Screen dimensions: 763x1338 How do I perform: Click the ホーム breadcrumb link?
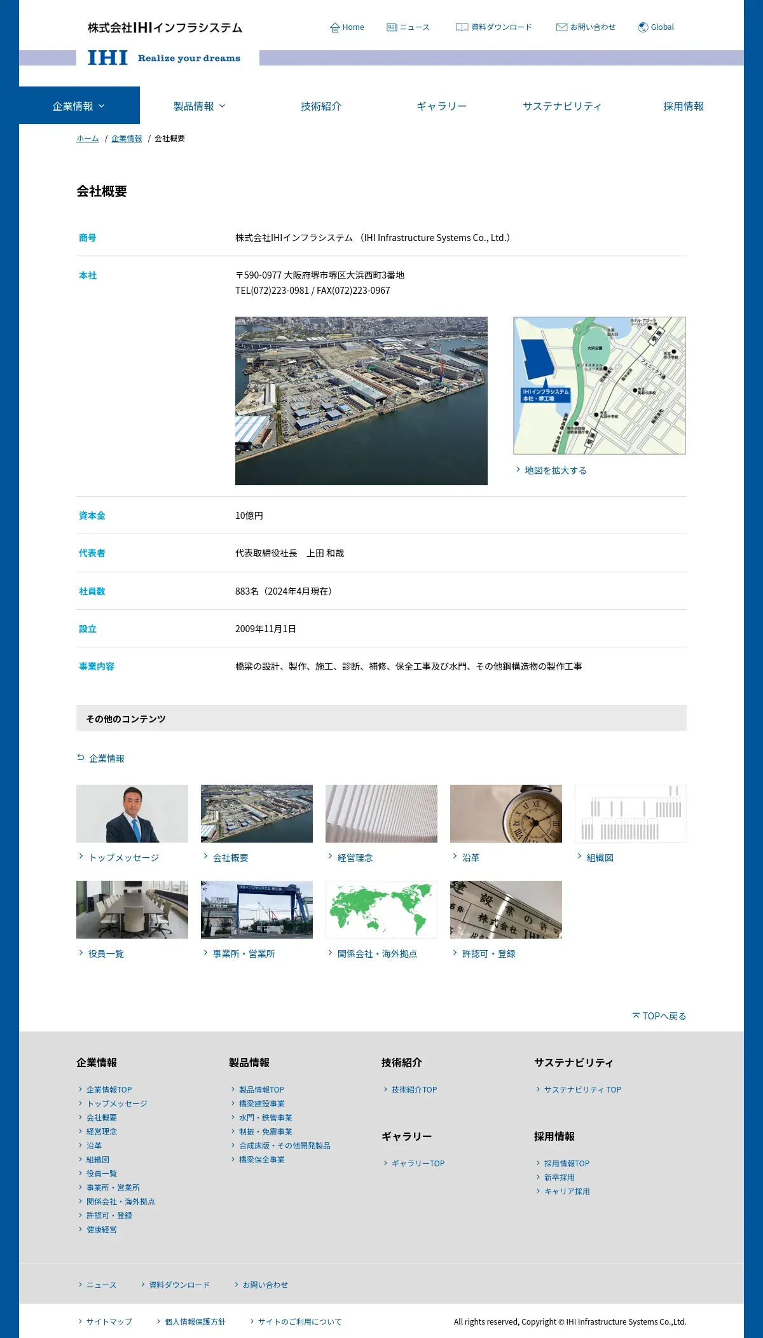pyautogui.click(x=87, y=139)
